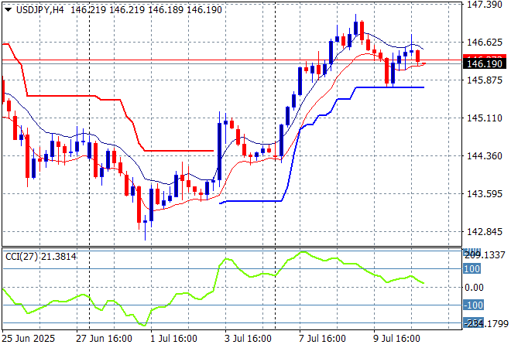511x348 pixels.
Task: Click the 144.360 price scale label
Action: 484,156
